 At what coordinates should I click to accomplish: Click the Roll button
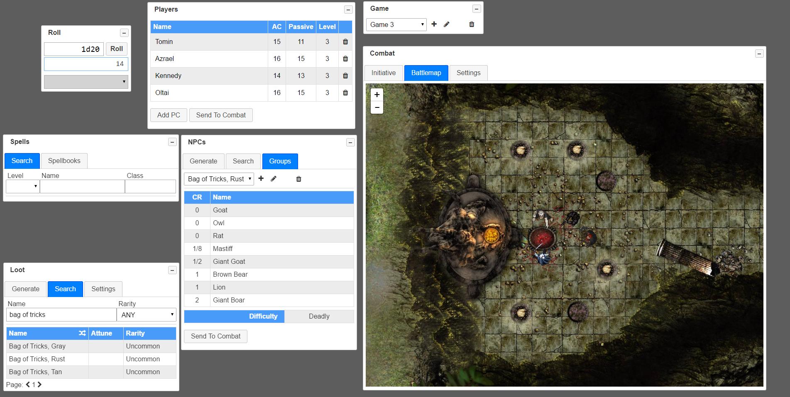pos(117,49)
